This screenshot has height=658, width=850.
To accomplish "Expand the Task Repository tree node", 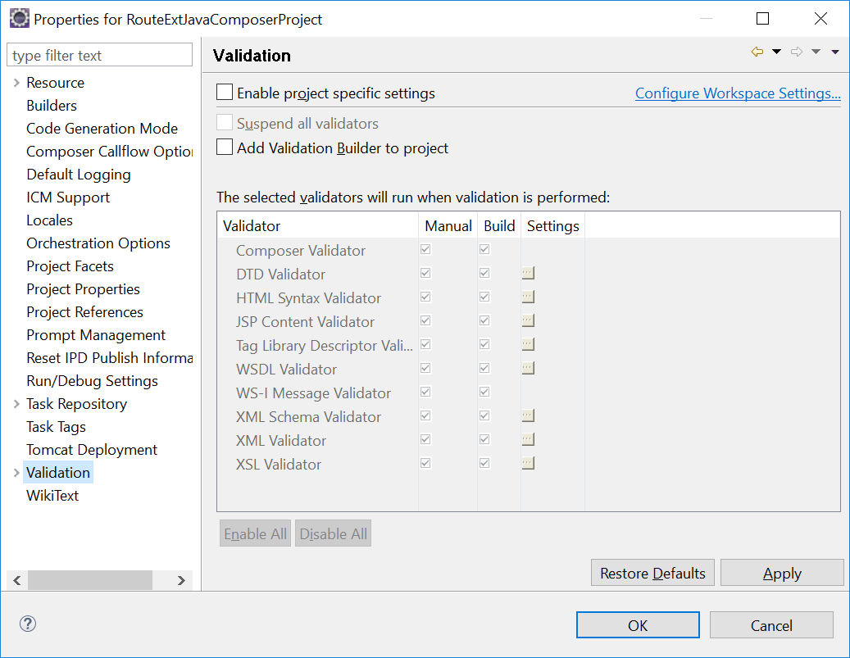I will [x=16, y=404].
